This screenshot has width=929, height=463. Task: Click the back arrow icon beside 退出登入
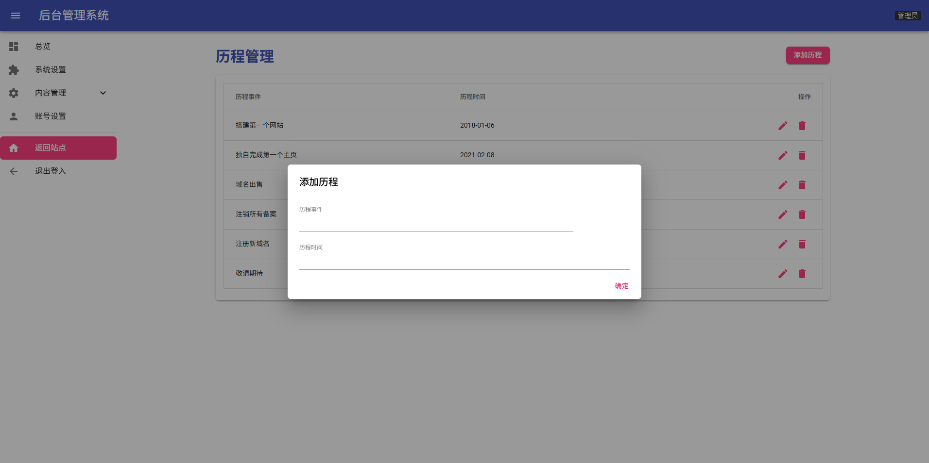click(x=13, y=171)
